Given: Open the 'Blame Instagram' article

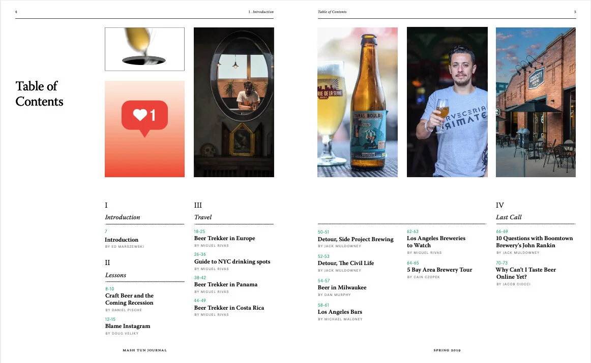Looking at the screenshot, I should 128,326.
